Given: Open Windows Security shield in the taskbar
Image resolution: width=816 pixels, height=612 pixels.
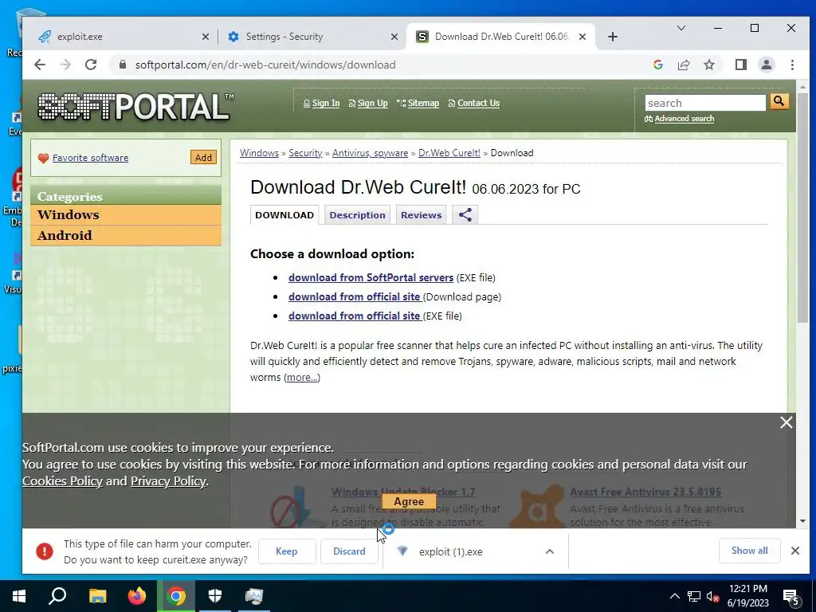Looking at the screenshot, I should (215, 596).
